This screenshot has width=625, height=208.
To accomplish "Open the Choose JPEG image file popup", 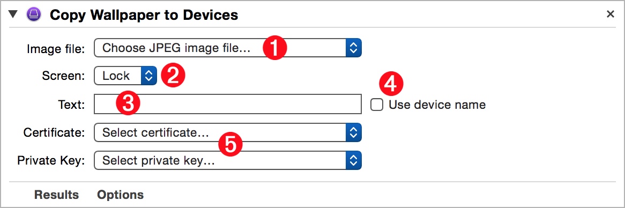I will [228, 48].
